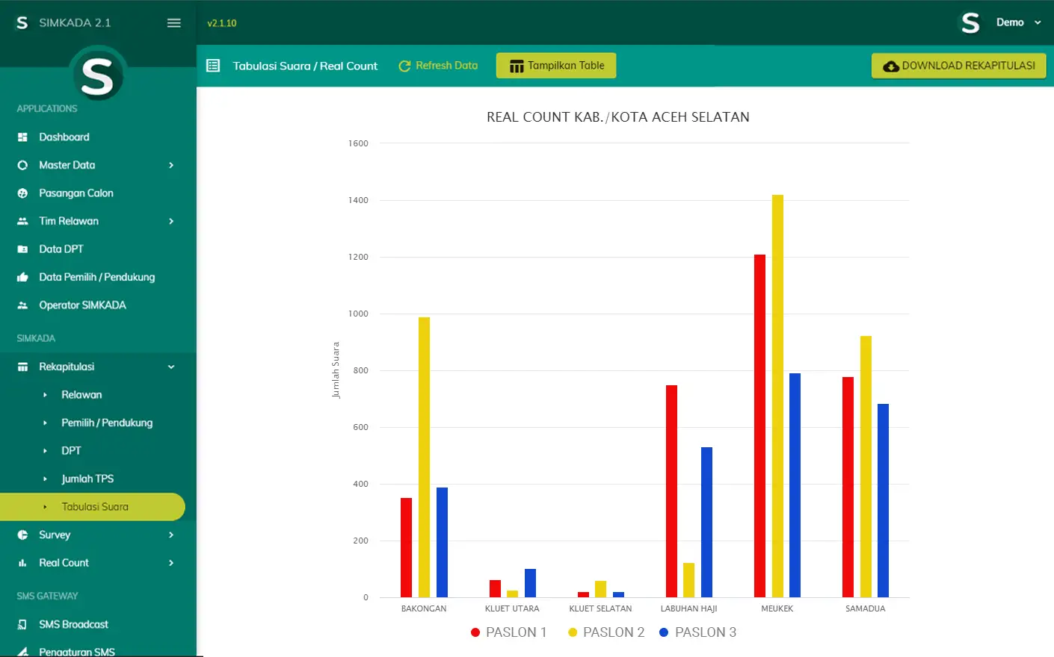
Task: Collapse the Rekapitulasi menu chevron
Action: [171, 367]
